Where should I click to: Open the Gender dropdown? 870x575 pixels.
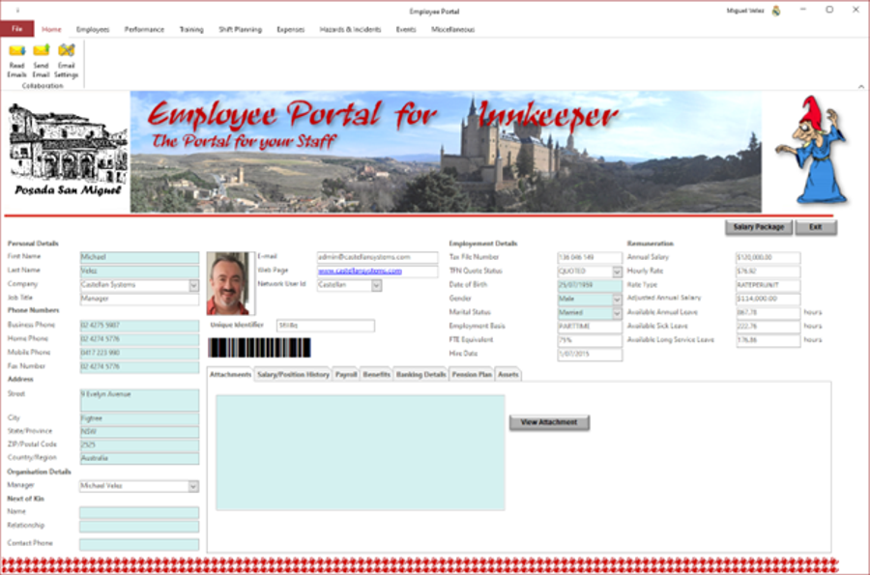tap(617, 300)
